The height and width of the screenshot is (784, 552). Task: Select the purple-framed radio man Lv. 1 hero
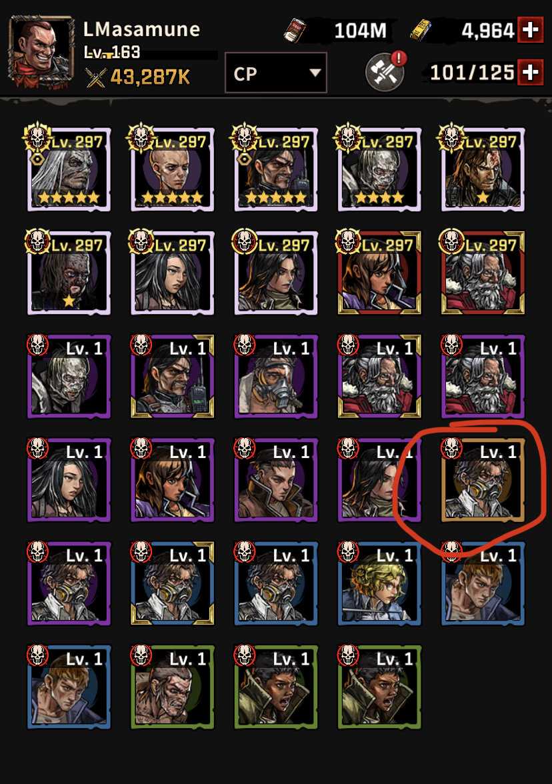[173, 377]
